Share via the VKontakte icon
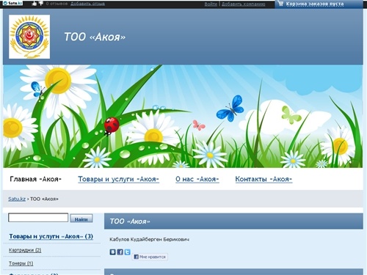 112,252
